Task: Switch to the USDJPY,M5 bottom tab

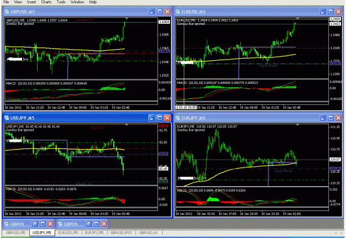Action: coord(42,232)
